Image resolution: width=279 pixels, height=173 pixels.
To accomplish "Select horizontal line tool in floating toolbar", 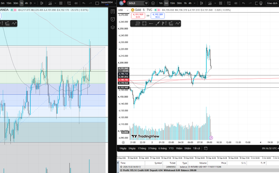I will pyautogui.click(x=151, y=23).
